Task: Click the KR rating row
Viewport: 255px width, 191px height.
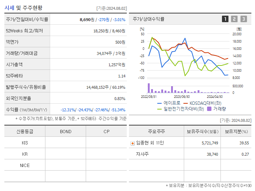Action: [x=65, y=154]
